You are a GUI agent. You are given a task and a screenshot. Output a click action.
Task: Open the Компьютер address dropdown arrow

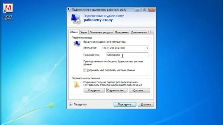tap(147, 48)
